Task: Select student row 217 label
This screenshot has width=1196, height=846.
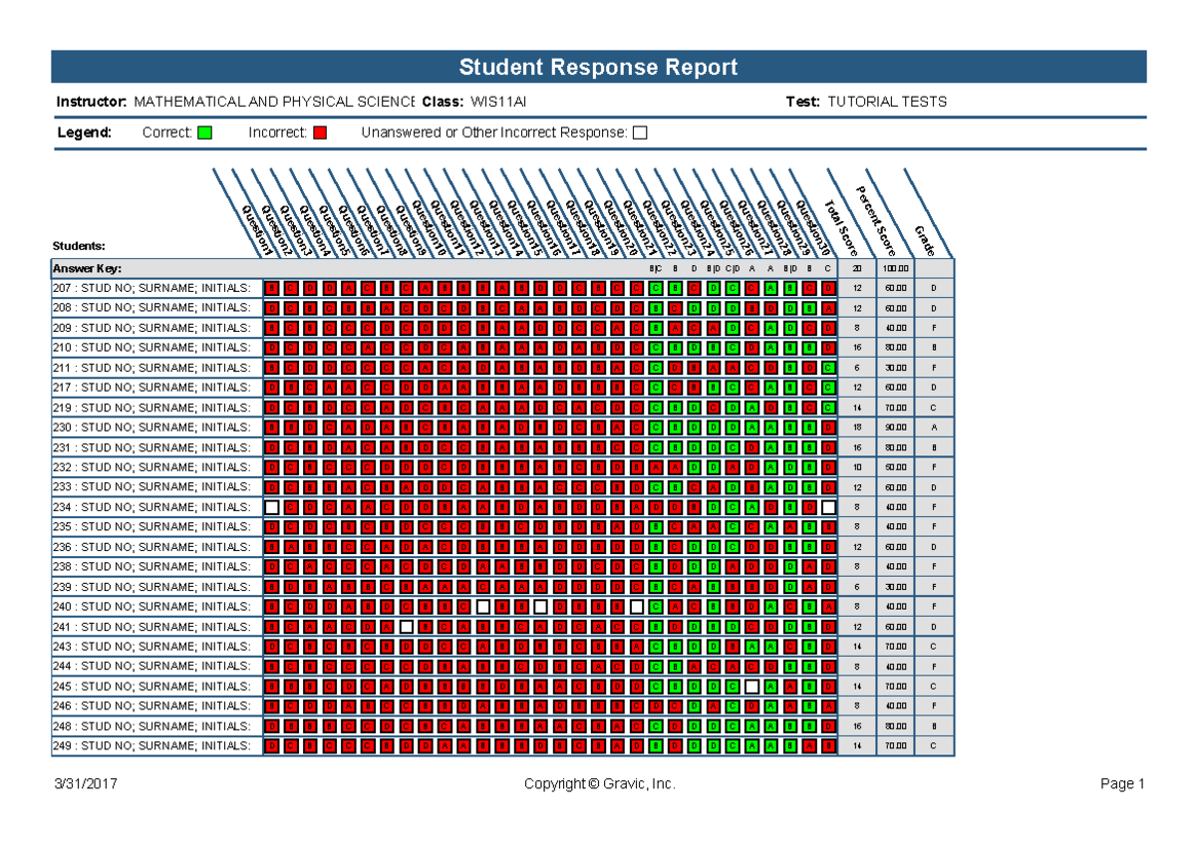Action: click(151, 388)
